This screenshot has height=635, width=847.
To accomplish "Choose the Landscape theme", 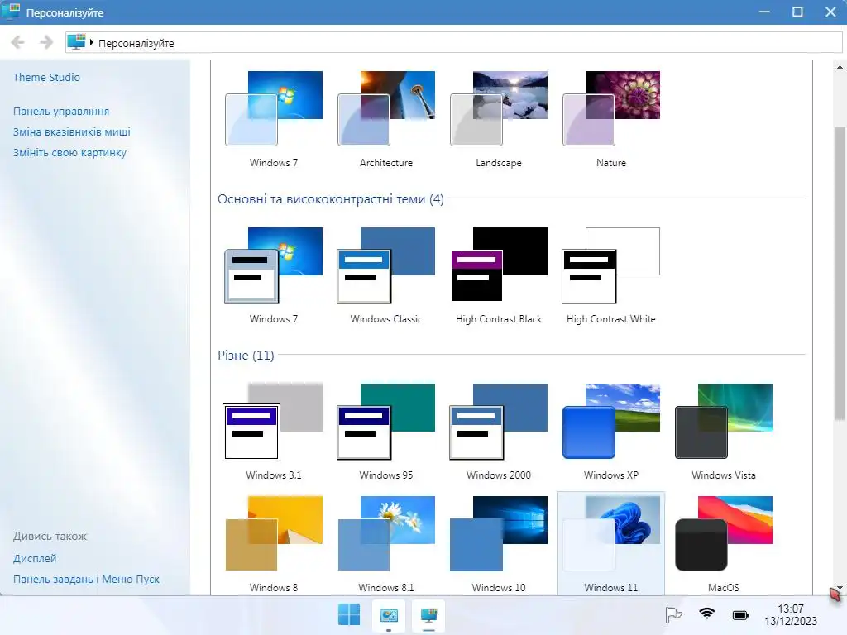I will pyautogui.click(x=499, y=108).
